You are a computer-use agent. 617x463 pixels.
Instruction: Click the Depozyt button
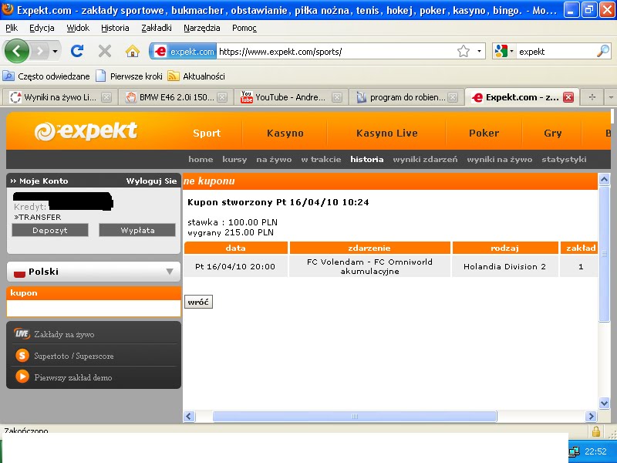[50, 230]
